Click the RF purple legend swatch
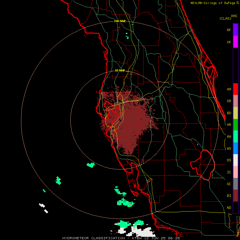The height and width of the screenshot is (240, 240). (x=235, y=30)
